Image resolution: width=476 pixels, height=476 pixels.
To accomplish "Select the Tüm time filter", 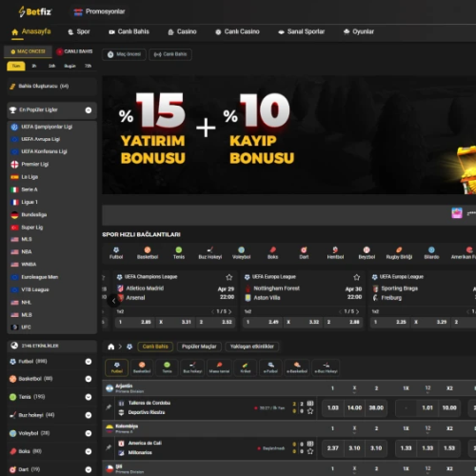I will [x=16, y=66].
